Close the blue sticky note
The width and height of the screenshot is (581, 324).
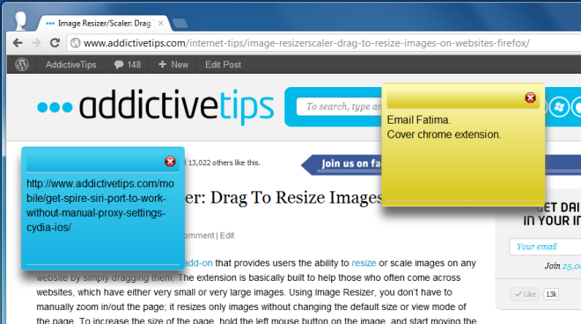point(170,162)
